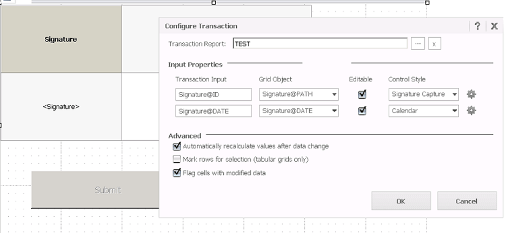Enable Mark rows for selection option

[x=176, y=159]
